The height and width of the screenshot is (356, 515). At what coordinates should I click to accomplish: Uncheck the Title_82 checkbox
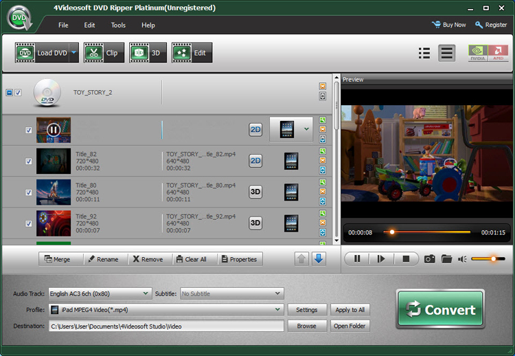pyautogui.click(x=29, y=161)
